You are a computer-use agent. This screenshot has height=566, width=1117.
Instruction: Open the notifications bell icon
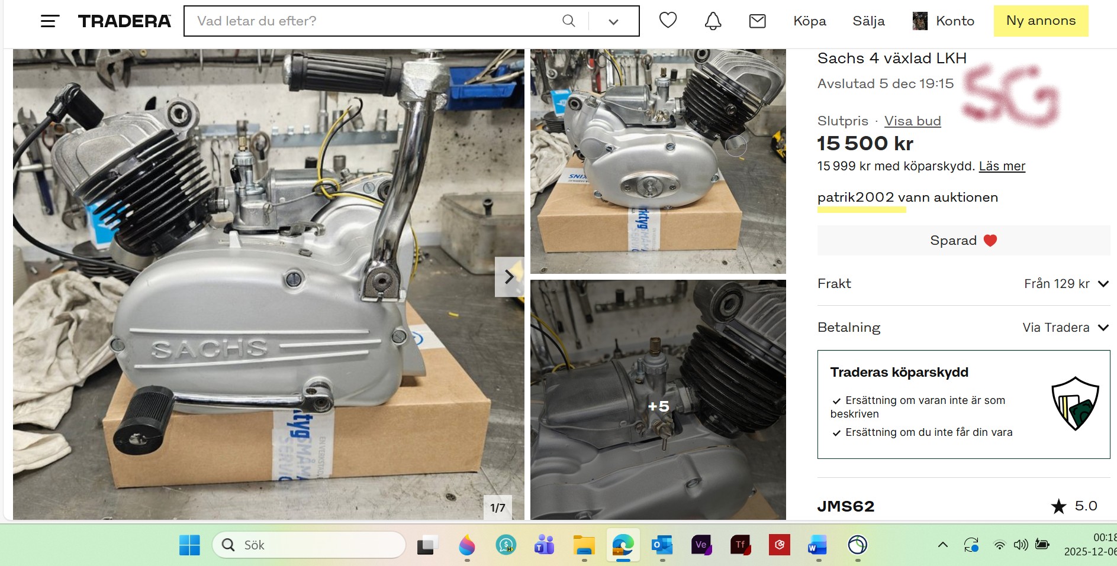(713, 21)
